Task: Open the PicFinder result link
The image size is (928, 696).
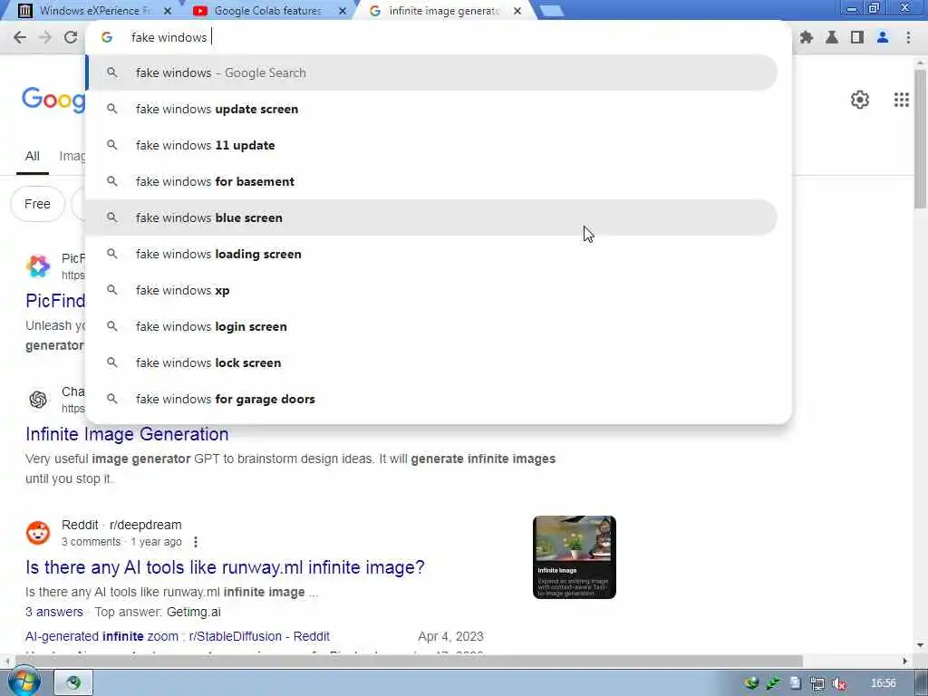Action: 55,301
